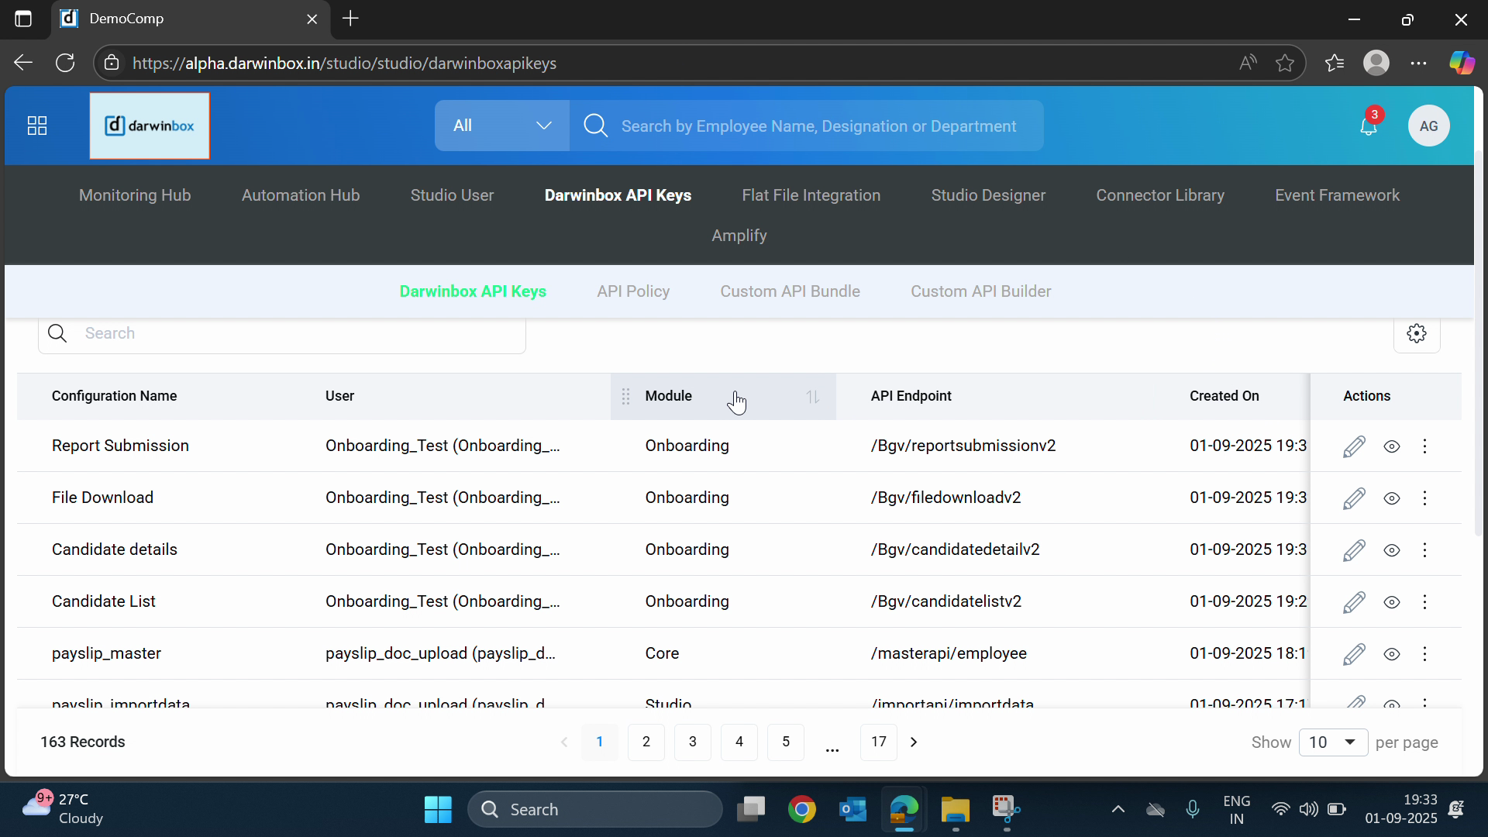The width and height of the screenshot is (1488, 837).
Task: Go to next page with chevron
Action: [x=914, y=742]
